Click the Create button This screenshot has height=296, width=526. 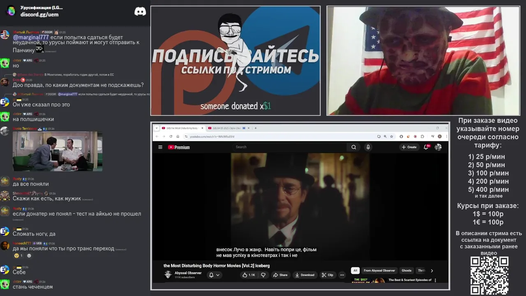[x=409, y=147]
